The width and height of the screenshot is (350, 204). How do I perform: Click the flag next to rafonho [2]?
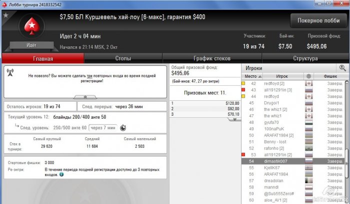309,148
